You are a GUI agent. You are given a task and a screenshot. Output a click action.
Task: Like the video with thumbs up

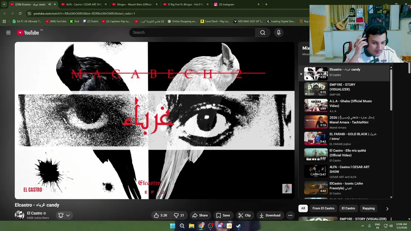point(161,215)
